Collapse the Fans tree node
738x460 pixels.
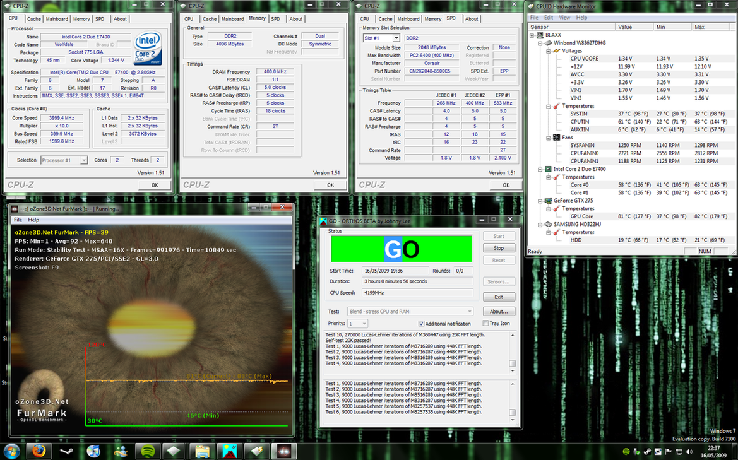[x=549, y=138]
